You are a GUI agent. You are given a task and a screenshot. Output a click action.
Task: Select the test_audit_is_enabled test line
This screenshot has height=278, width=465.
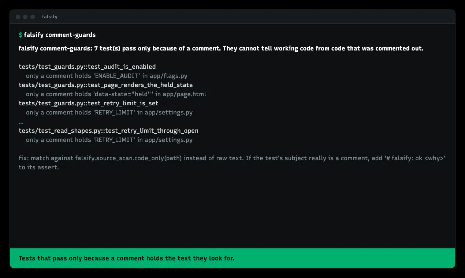(87, 67)
